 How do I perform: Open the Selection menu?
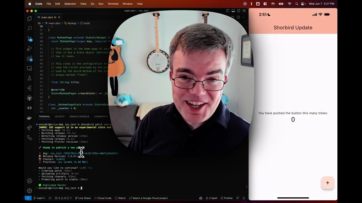70,4
